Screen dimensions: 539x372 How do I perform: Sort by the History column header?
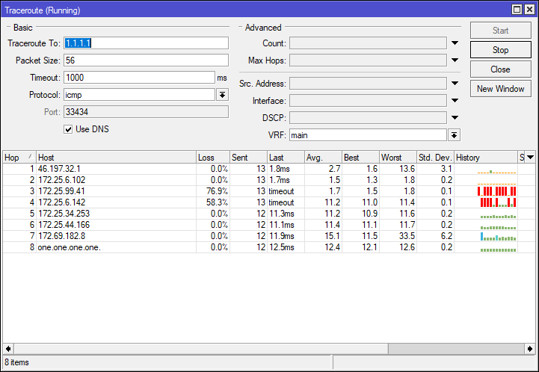(486, 158)
